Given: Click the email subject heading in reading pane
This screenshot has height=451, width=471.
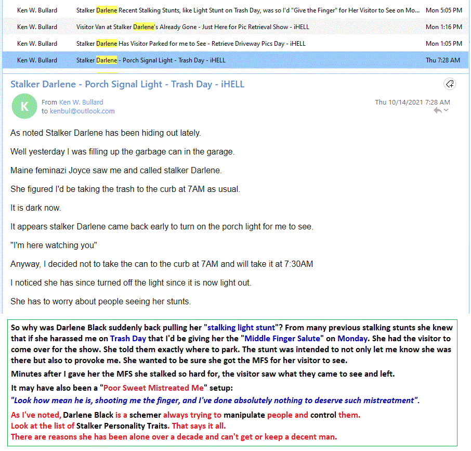Looking at the screenshot, I should click(127, 84).
